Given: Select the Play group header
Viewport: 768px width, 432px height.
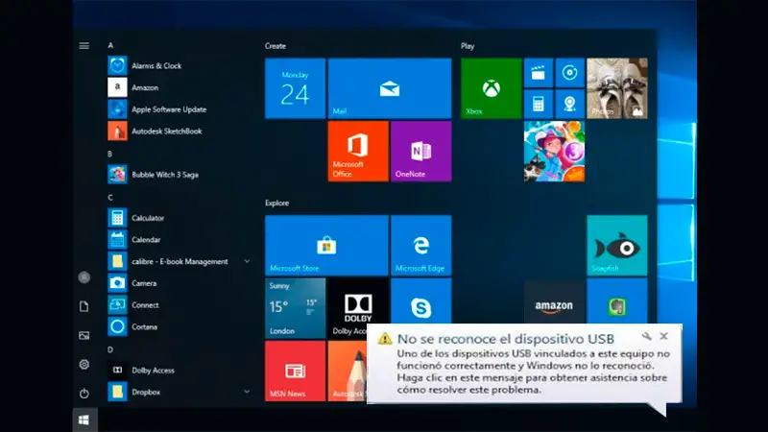Looking at the screenshot, I should pos(468,46).
